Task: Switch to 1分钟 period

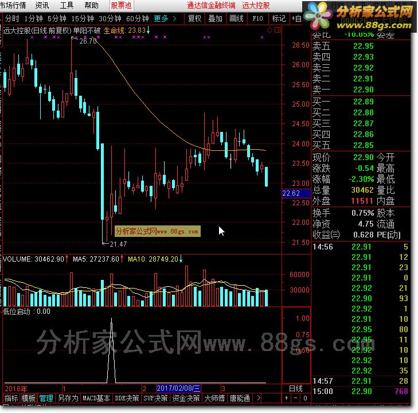Action: tap(33, 19)
